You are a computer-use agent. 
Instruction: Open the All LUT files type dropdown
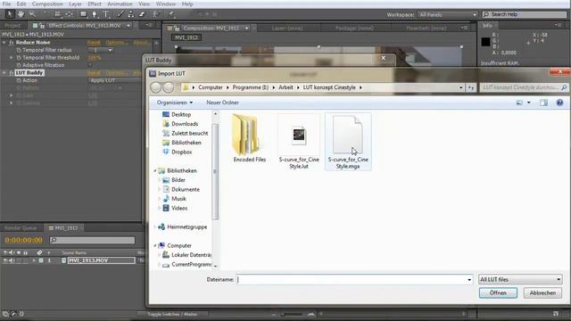coord(520,279)
